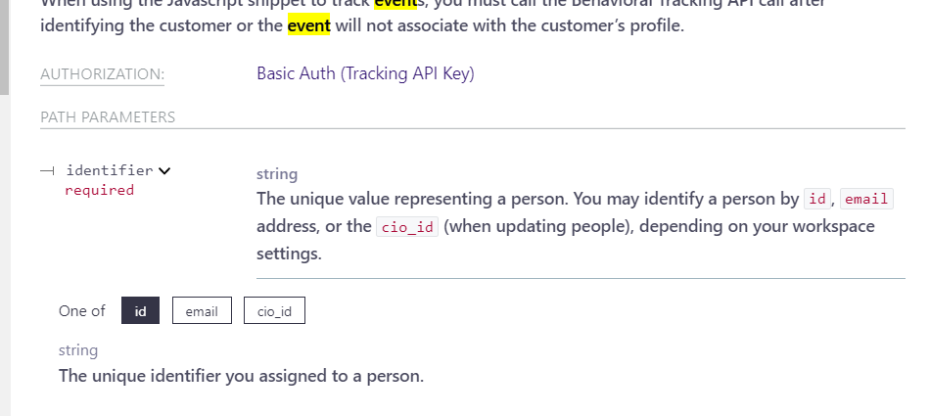Screen dimensions: 930x416
Task: Click the tree connector icon beside identifier
Action: tap(47, 171)
